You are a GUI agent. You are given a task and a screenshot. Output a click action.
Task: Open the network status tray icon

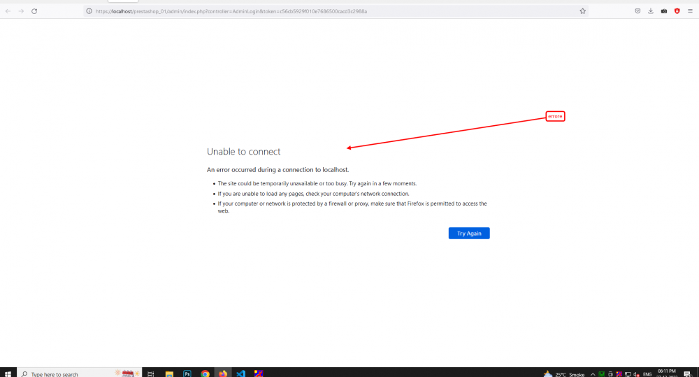tap(628, 374)
